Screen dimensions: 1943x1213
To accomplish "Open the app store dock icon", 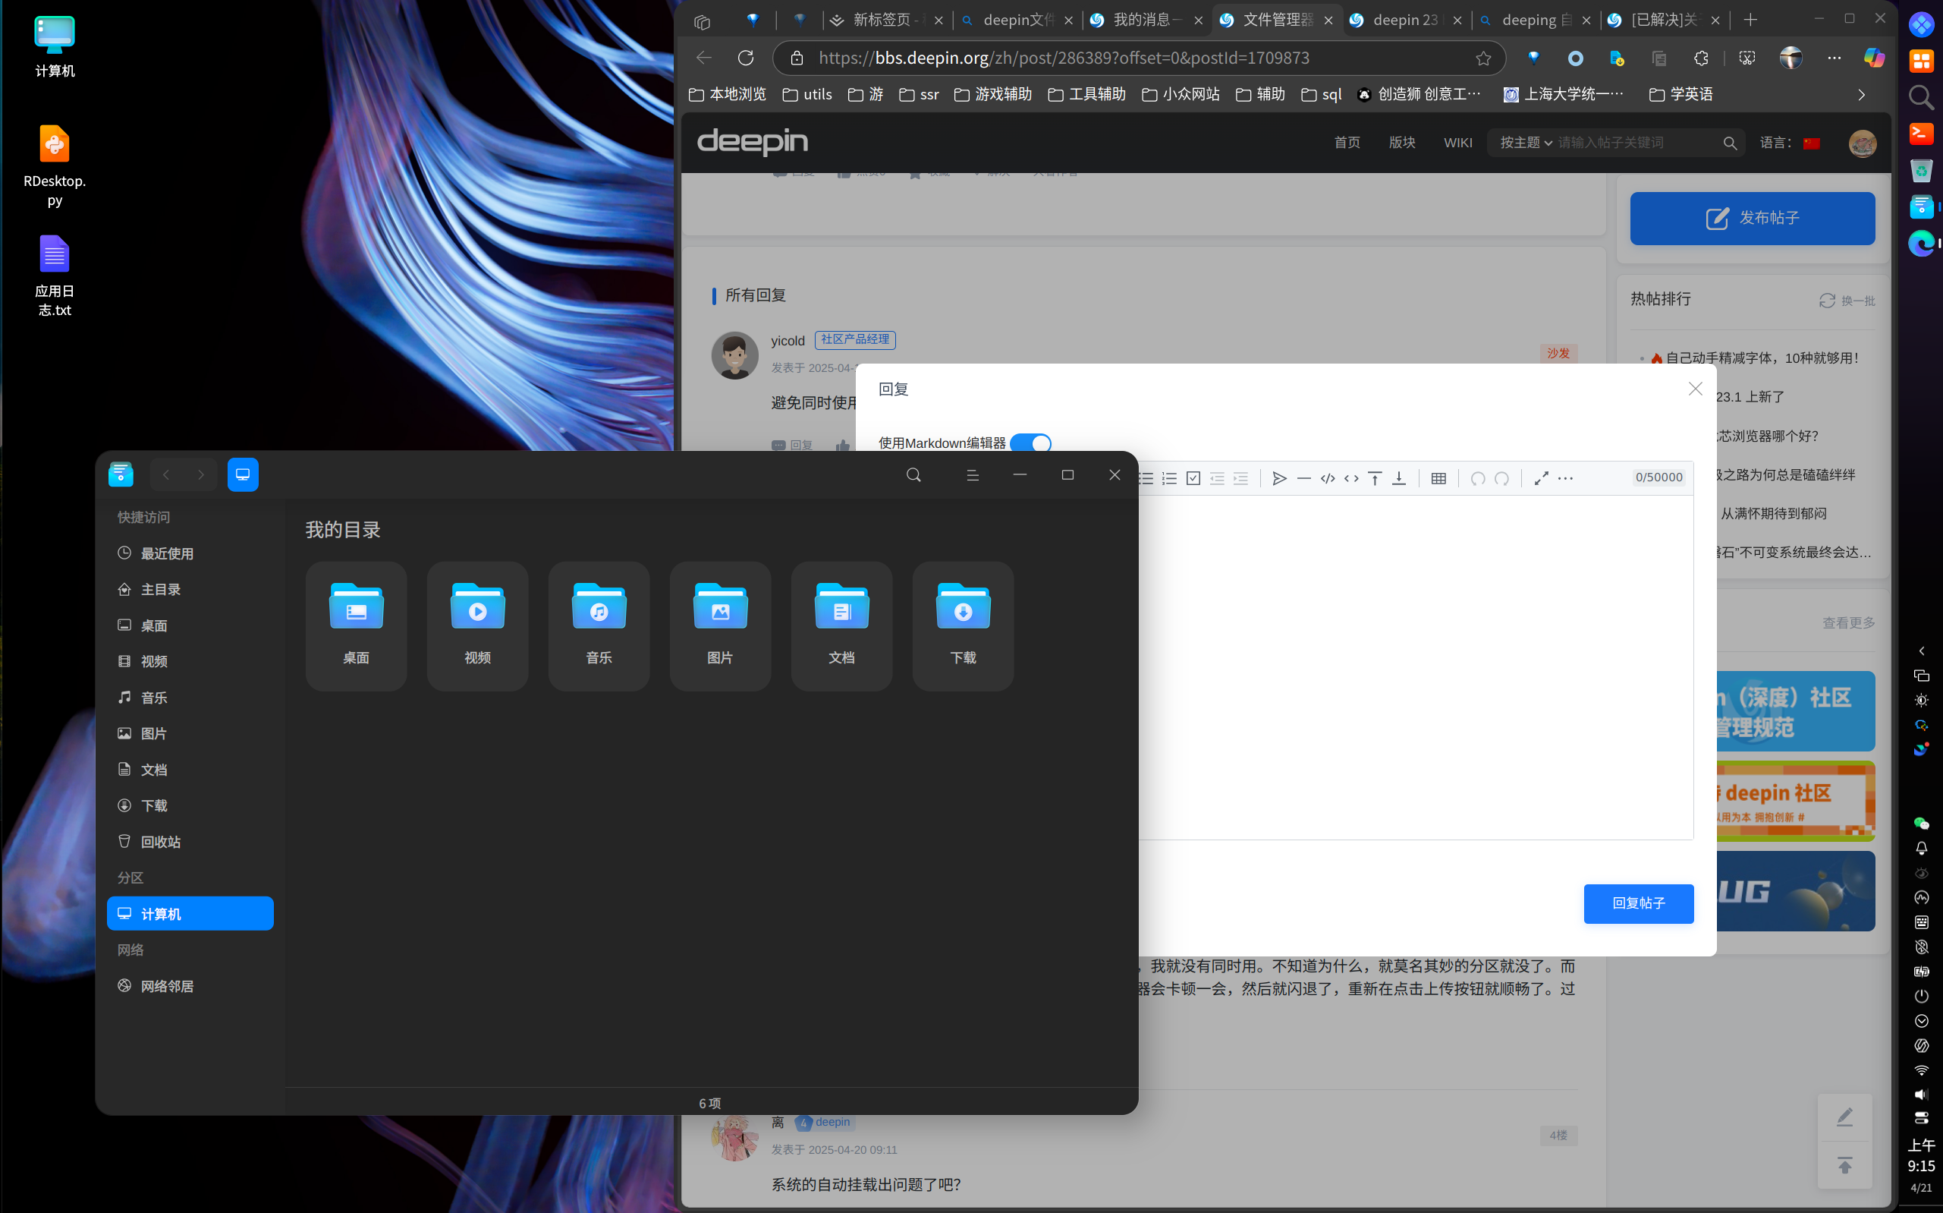I will pos(1921,61).
